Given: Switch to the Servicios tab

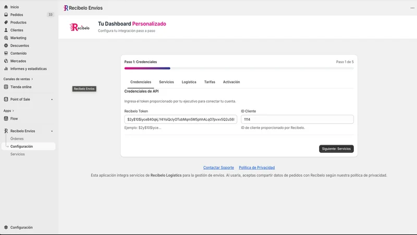Looking at the screenshot, I should tap(166, 82).
